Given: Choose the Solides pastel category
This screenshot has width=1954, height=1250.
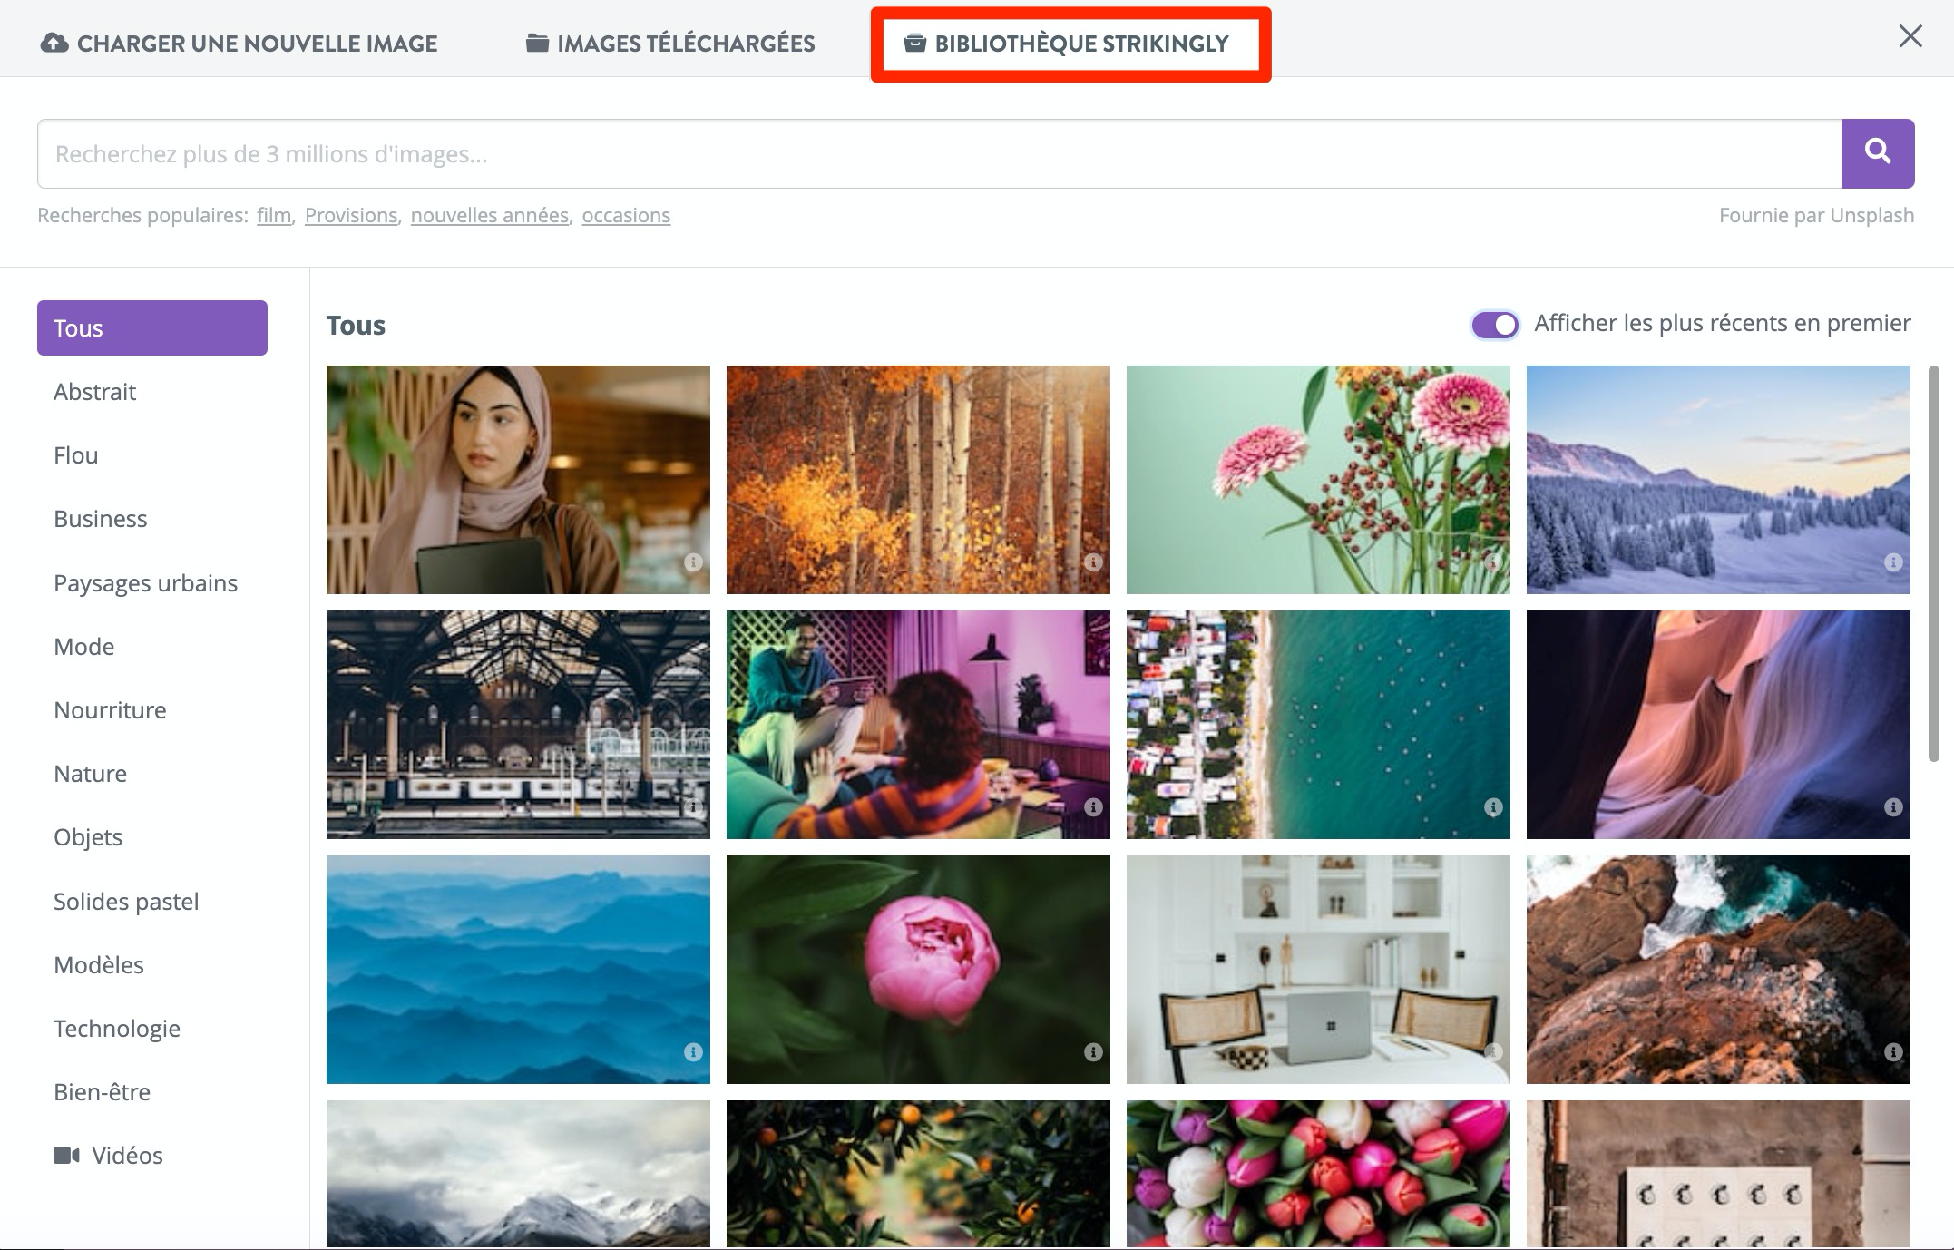Looking at the screenshot, I should tap(126, 902).
